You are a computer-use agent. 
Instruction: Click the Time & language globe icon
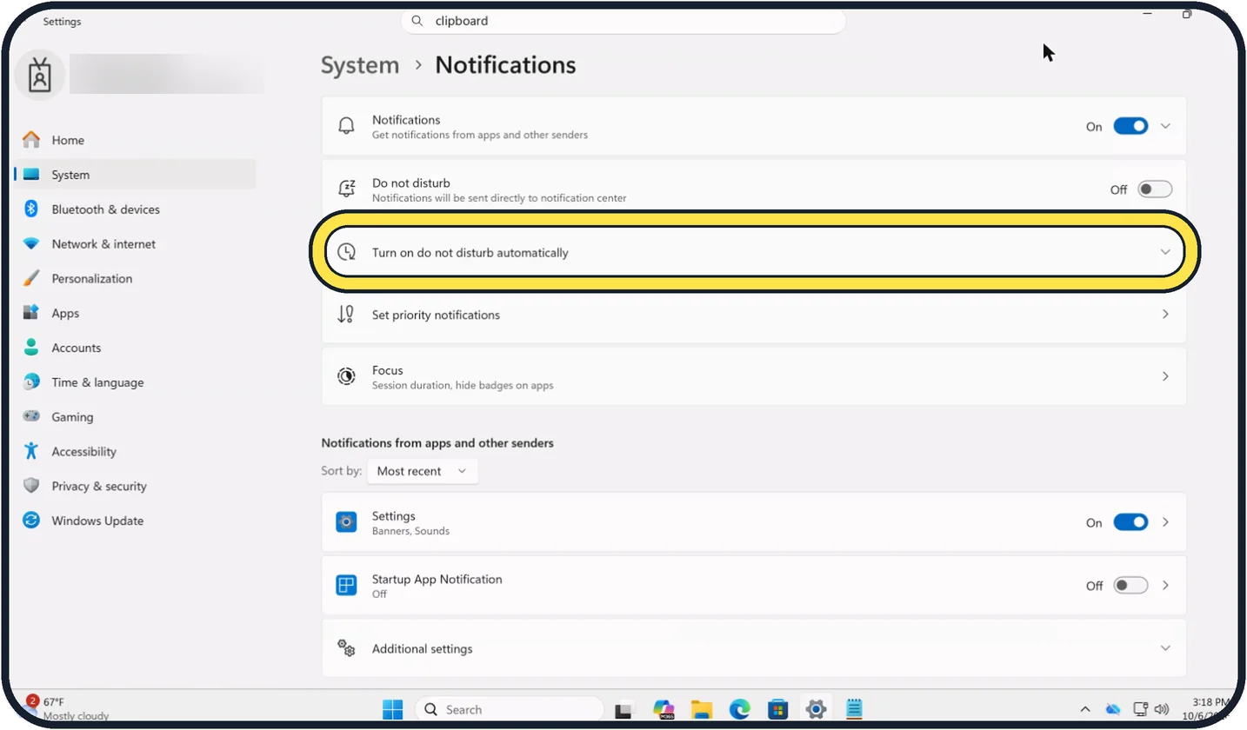(31, 382)
